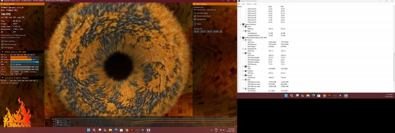Viewport: 395px width, 133px height.
Task: Uncheck Render furry object
Action: coord(195,16)
